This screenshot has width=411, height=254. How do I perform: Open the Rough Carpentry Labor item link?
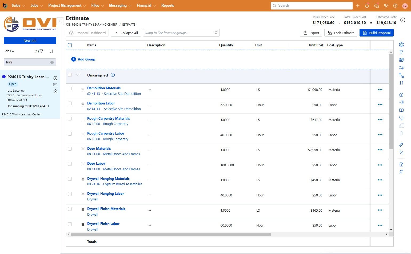click(106, 133)
